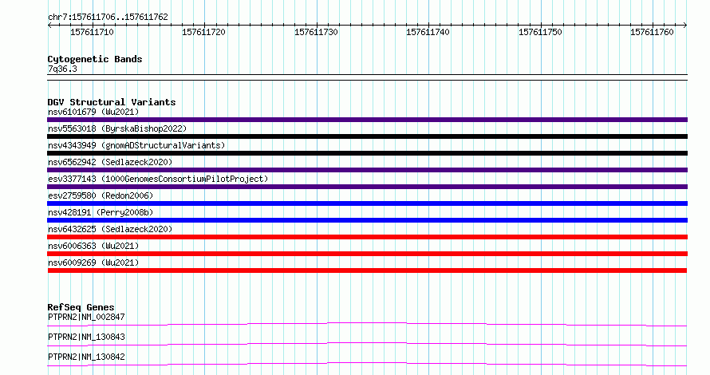
Task: Click the red bar under nsv6432625
Action: [x=367, y=237]
